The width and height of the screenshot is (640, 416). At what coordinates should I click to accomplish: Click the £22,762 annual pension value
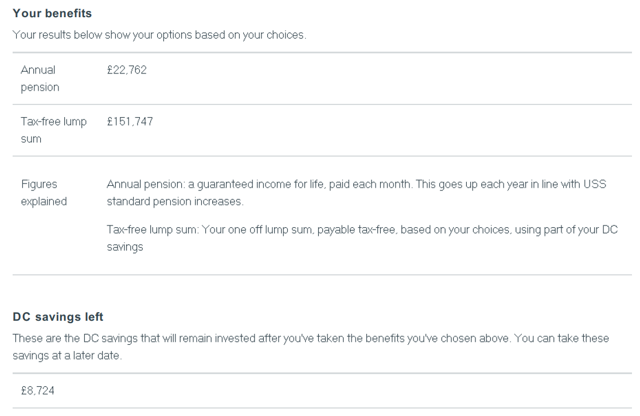pyautogui.click(x=127, y=70)
